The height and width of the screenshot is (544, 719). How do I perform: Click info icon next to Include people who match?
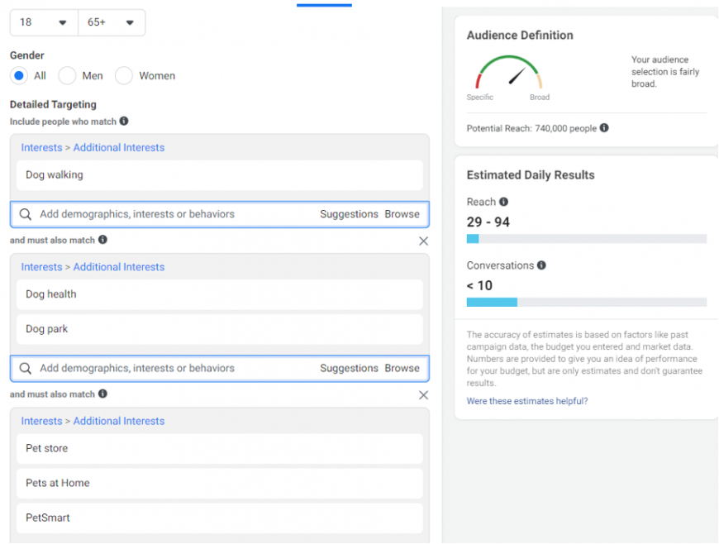click(124, 121)
